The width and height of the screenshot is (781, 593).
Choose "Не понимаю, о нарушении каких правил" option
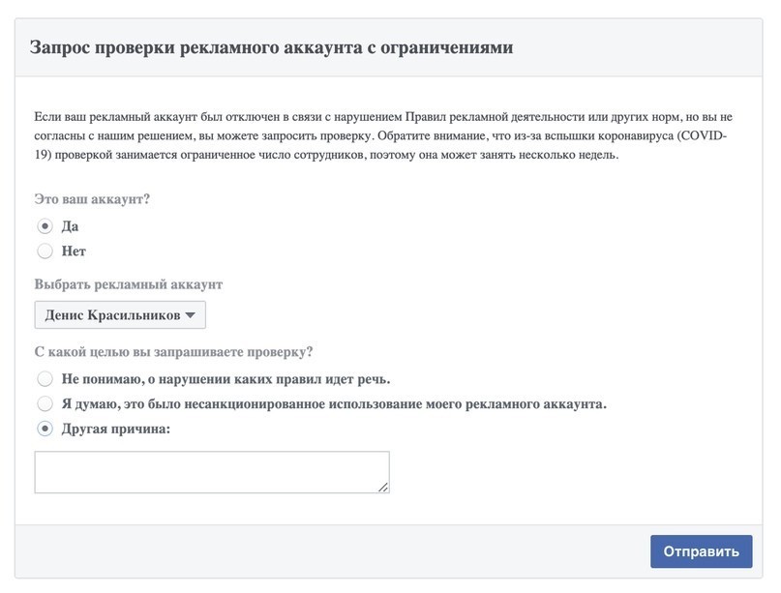click(x=45, y=379)
